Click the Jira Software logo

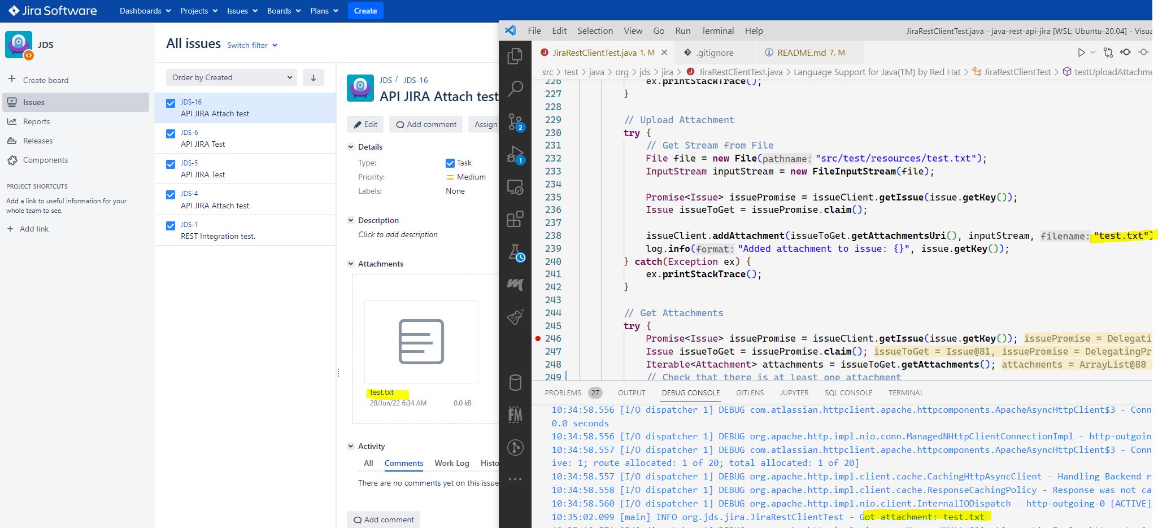[52, 11]
